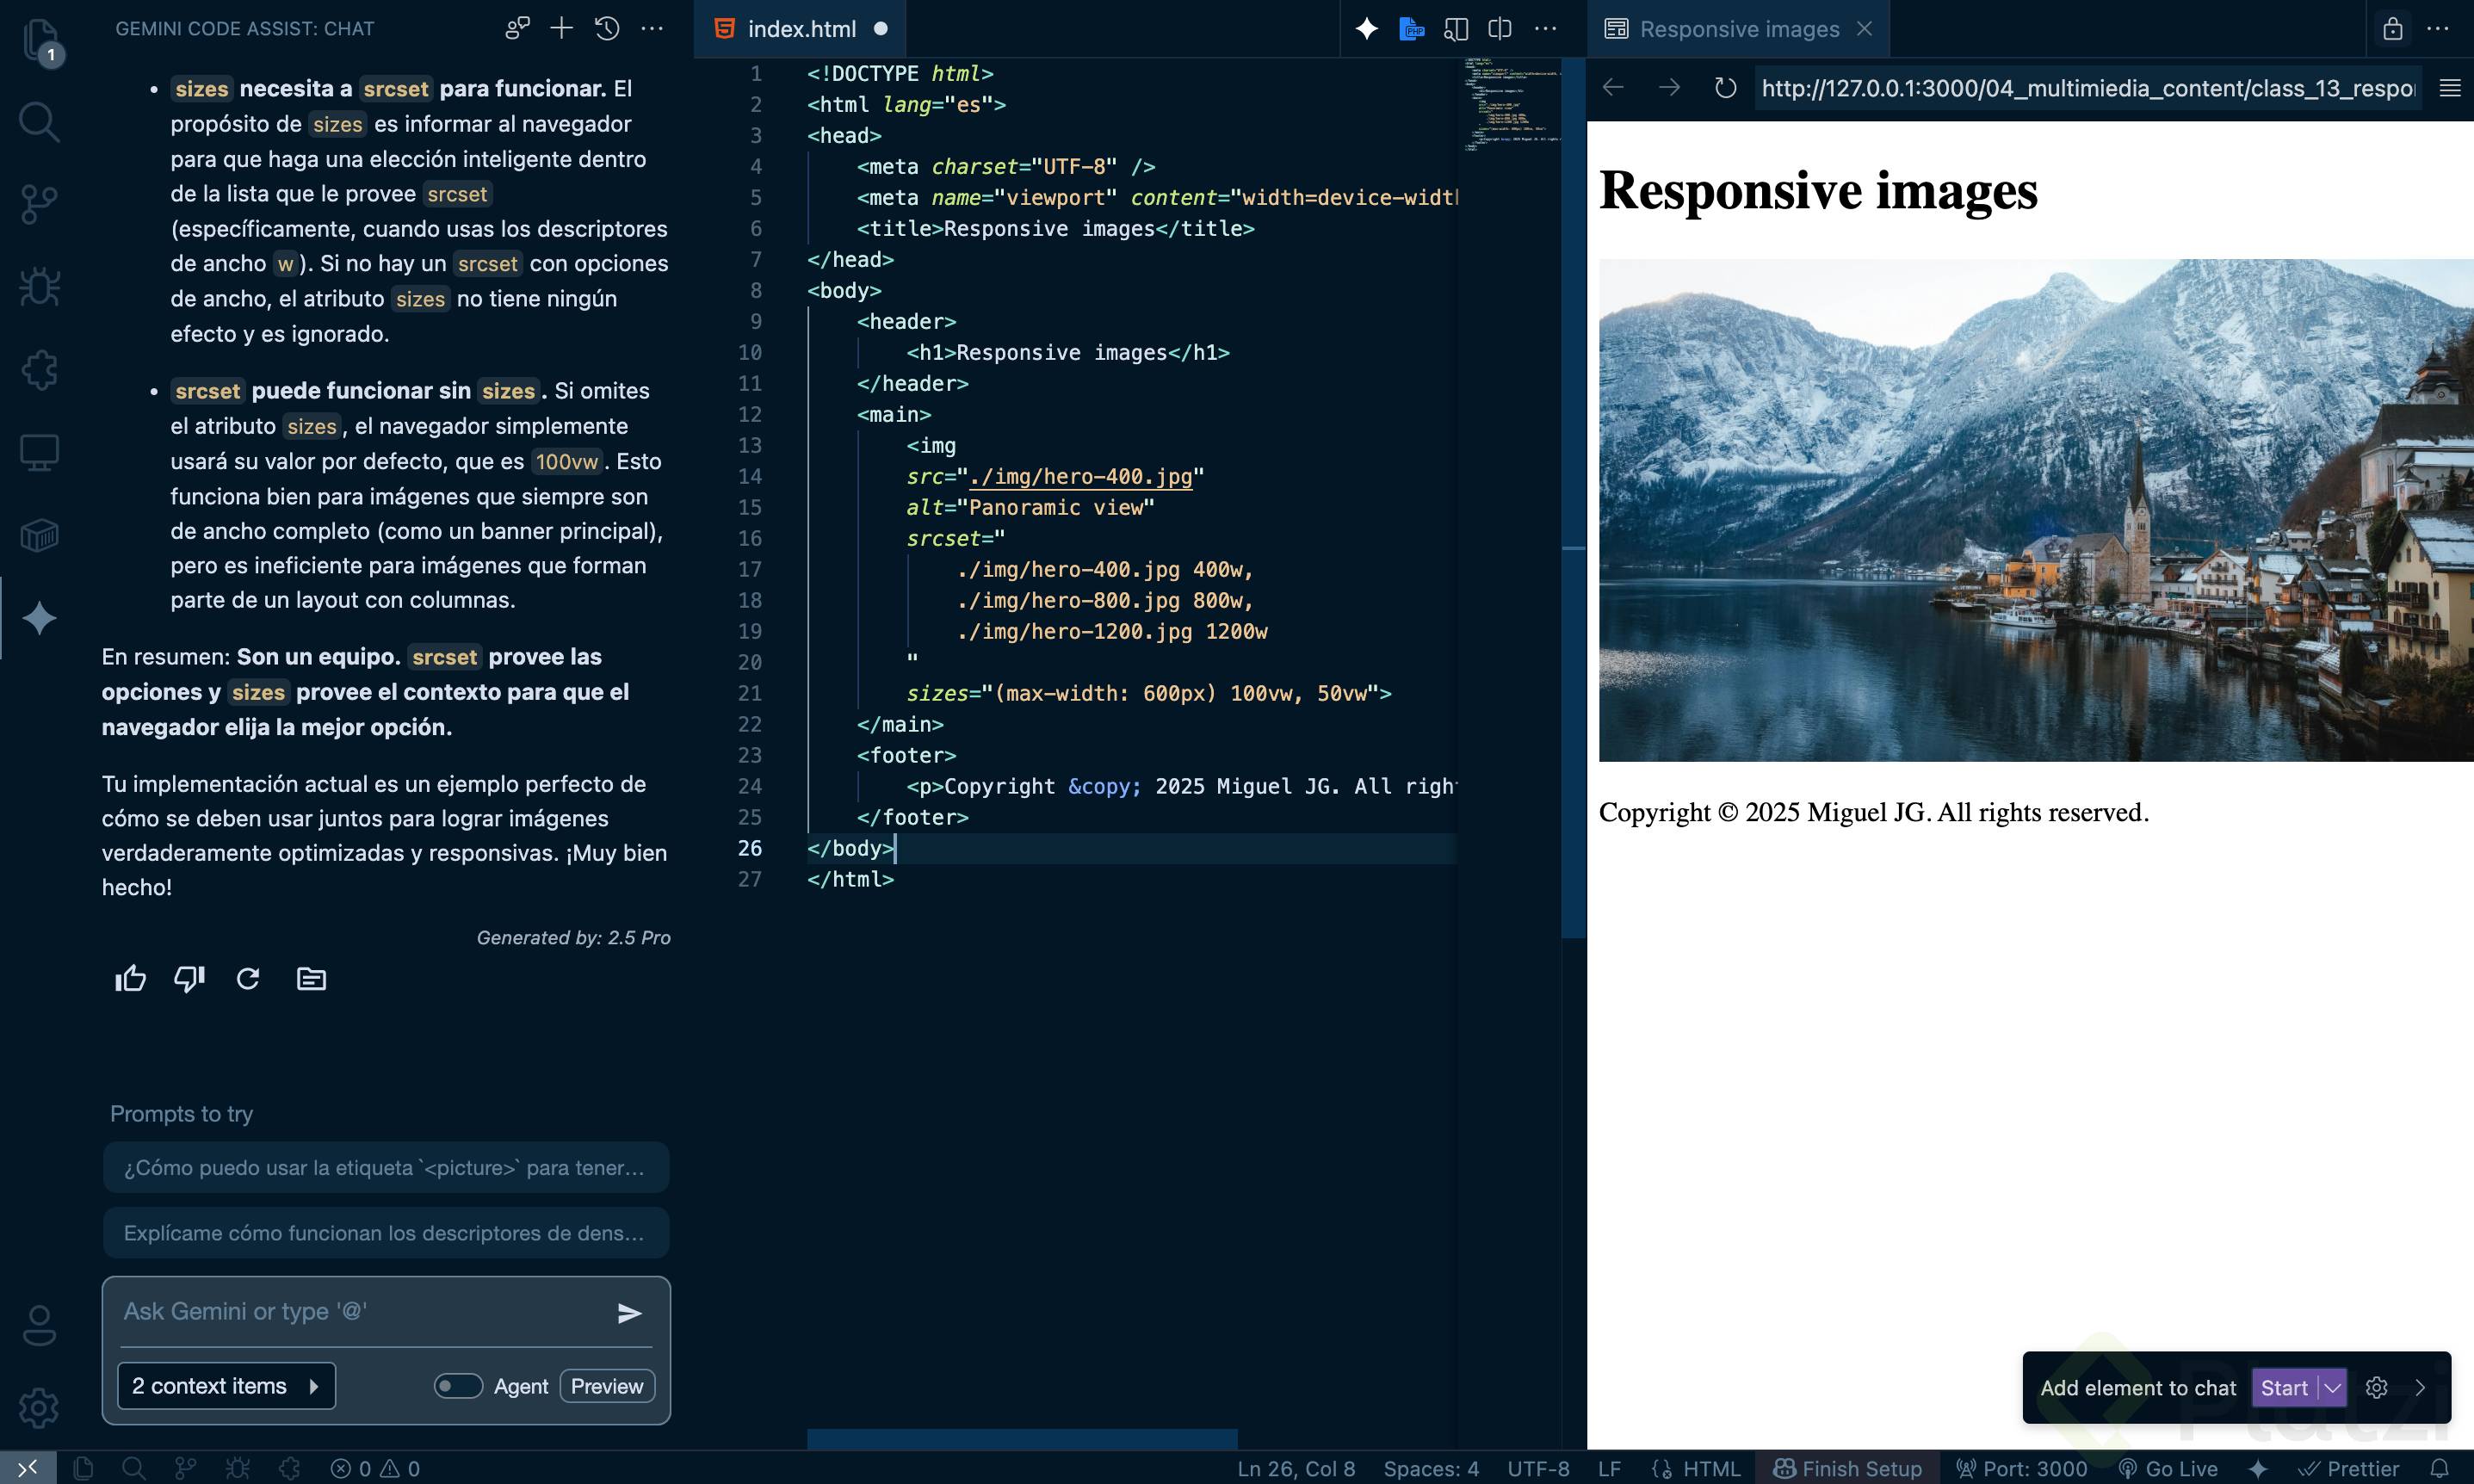Open chat history clock icon
The width and height of the screenshot is (2474, 1484).
[607, 29]
